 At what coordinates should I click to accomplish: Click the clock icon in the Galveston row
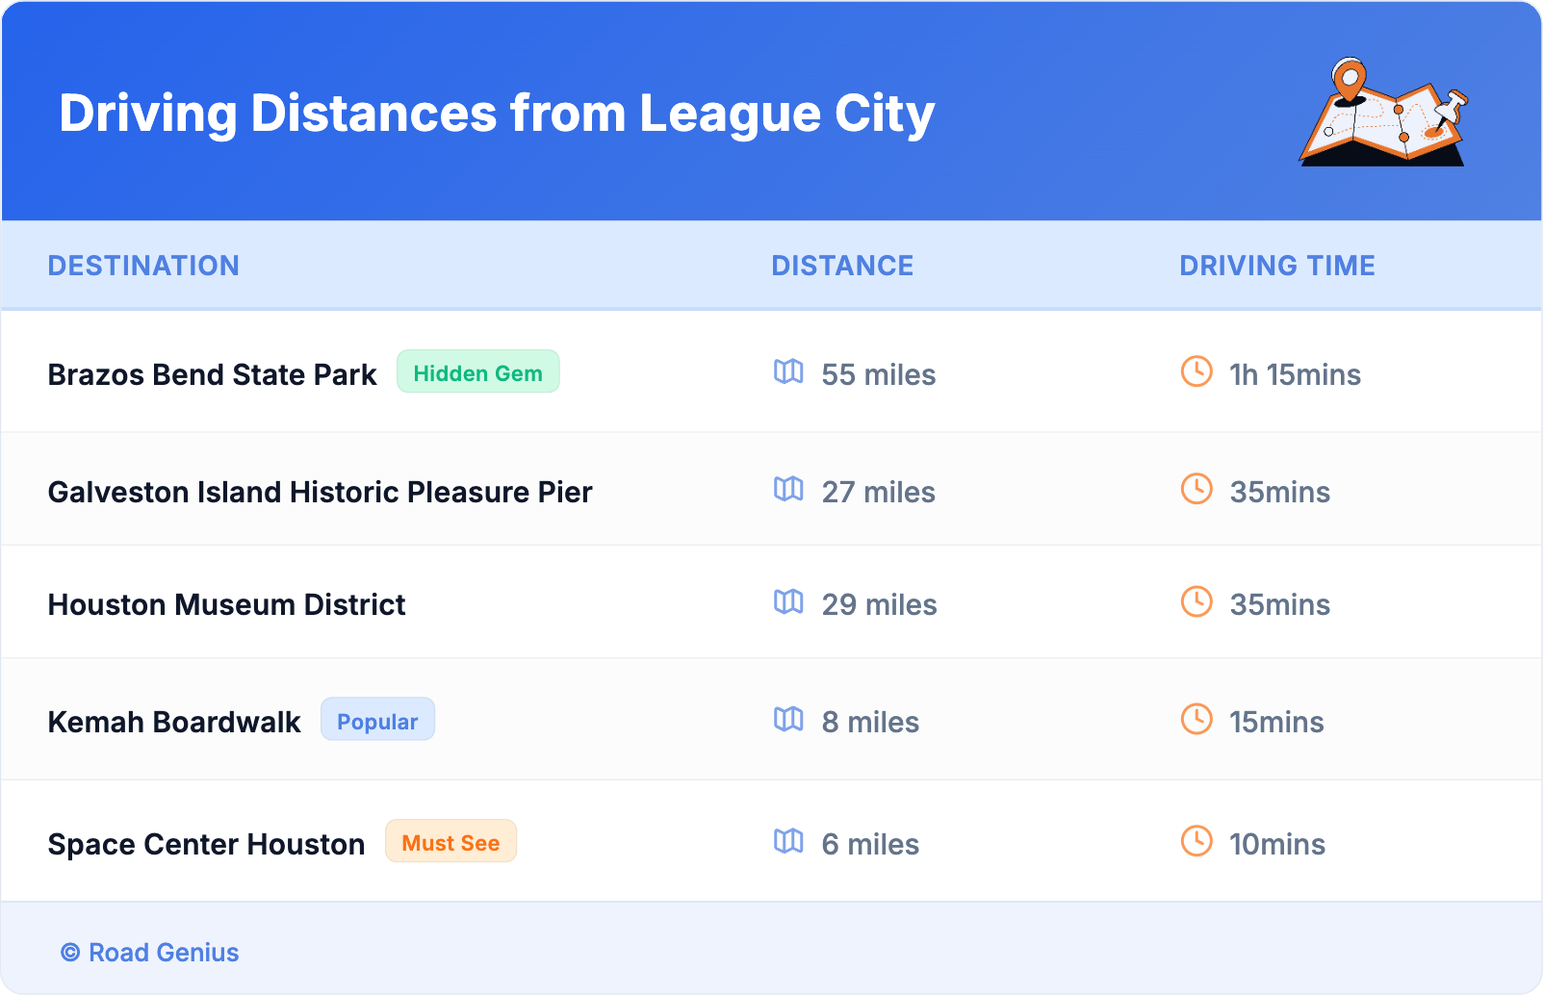(x=1197, y=490)
